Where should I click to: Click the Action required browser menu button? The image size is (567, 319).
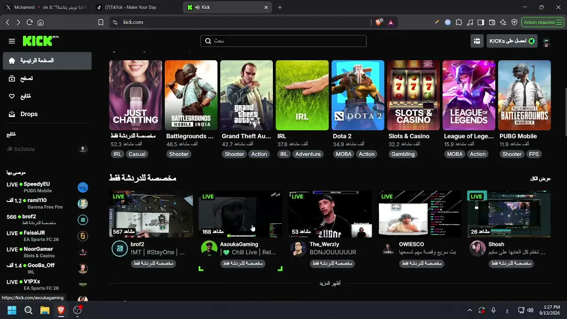pos(543,22)
